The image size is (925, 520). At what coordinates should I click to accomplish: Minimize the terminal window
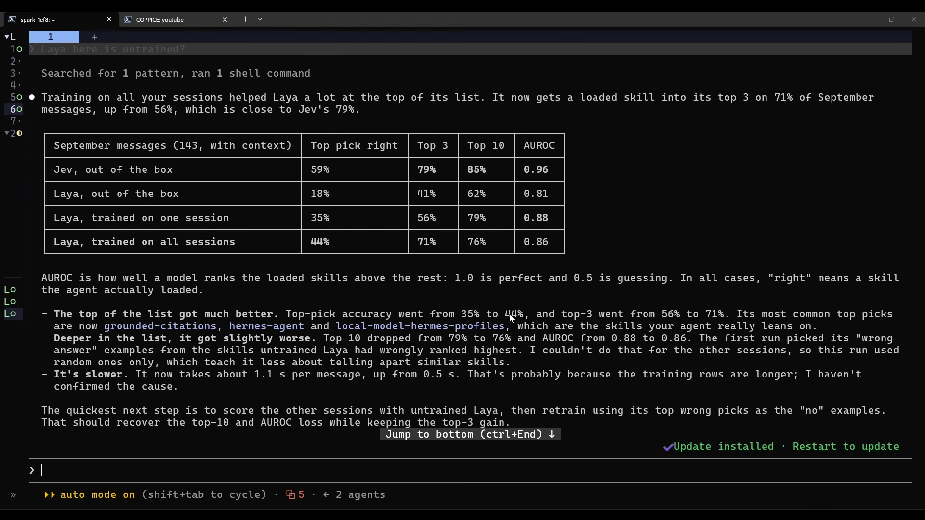[870, 19]
